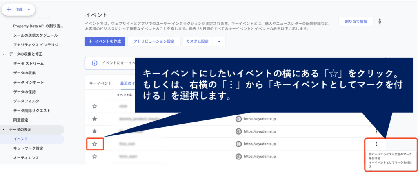Expand the 作成 dropdown at top left

point(29,9)
